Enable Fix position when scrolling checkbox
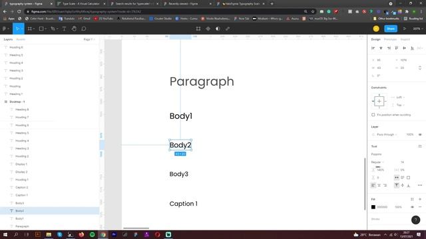426x239 pixels. [373, 115]
